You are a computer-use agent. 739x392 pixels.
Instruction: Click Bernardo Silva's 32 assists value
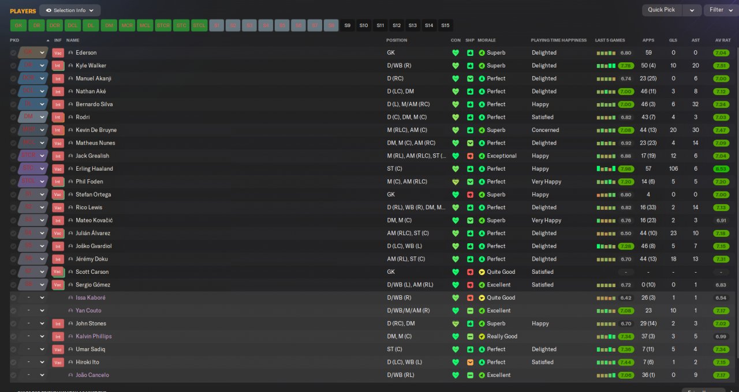coord(696,104)
